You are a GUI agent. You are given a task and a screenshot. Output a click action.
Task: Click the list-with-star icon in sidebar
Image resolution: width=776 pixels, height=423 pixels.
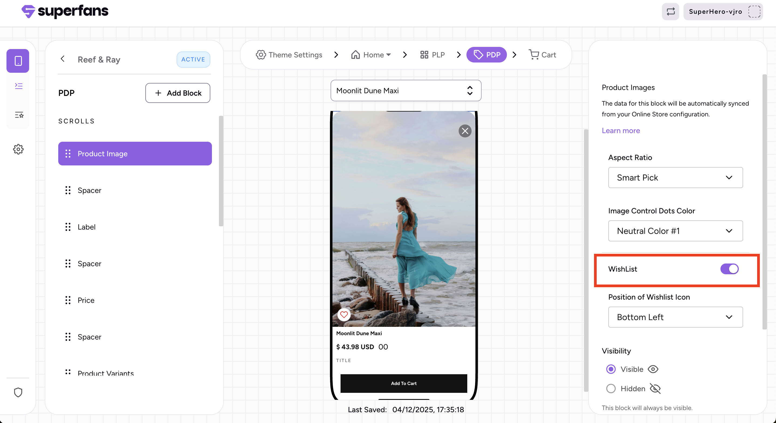19,115
